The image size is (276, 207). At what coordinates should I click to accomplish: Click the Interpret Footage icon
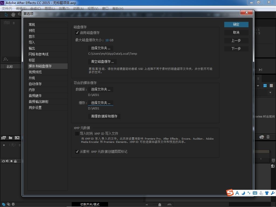point(4,138)
